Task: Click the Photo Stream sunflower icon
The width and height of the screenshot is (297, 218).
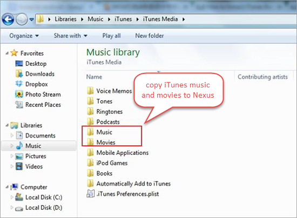Action: 19,94
